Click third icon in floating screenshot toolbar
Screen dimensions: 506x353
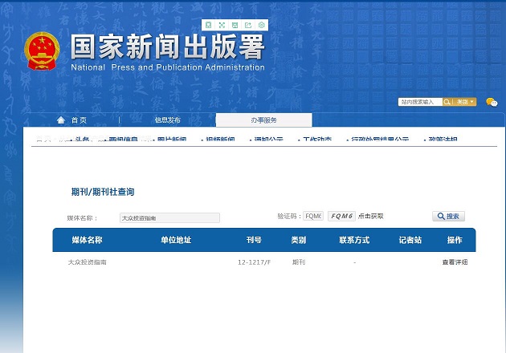pyautogui.click(x=235, y=26)
